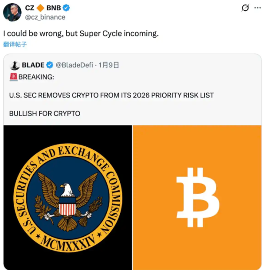Viewport: 266px width, 270px height.
Task: Open the @BladeDefi handle
Action: pyautogui.click(x=74, y=65)
